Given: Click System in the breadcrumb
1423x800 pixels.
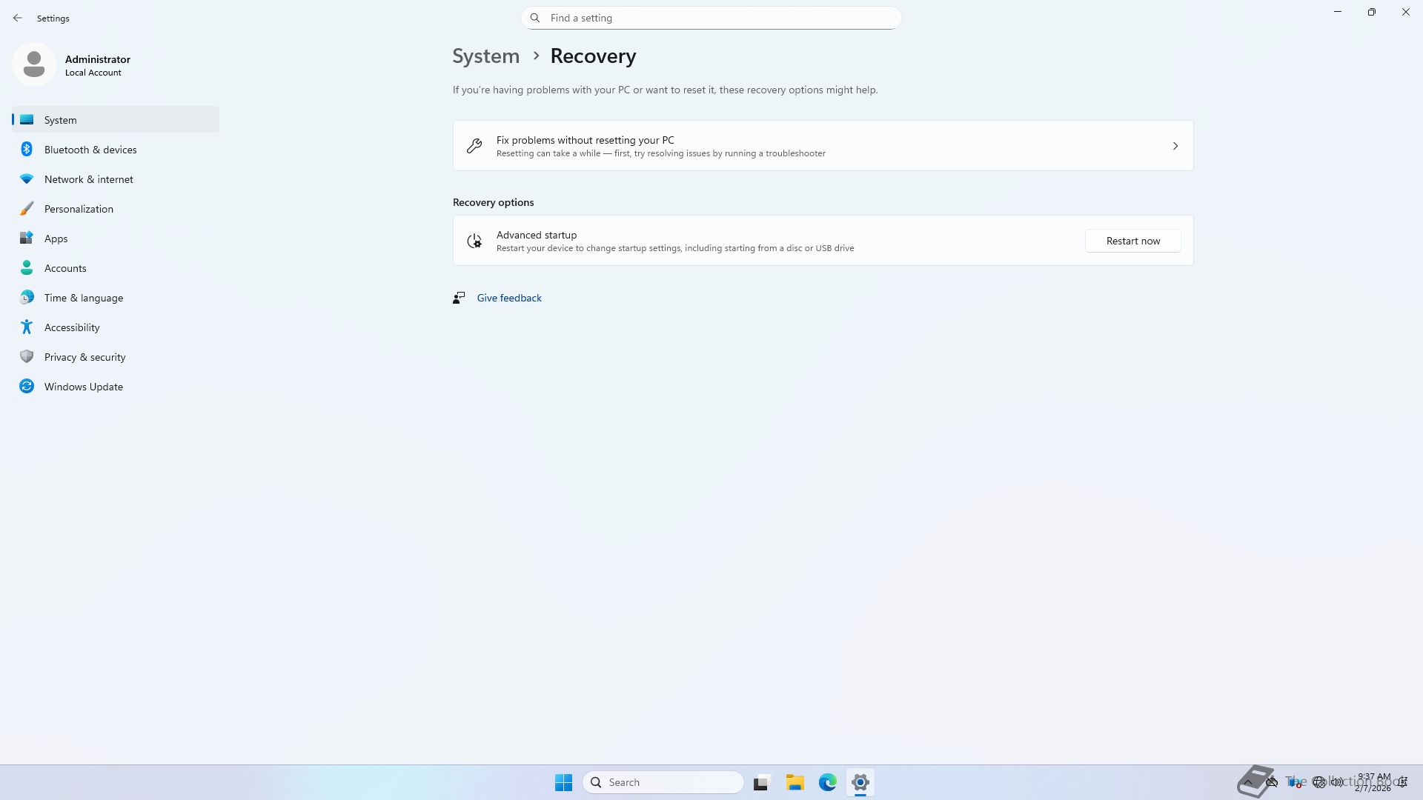Looking at the screenshot, I should (x=485, y=56).
